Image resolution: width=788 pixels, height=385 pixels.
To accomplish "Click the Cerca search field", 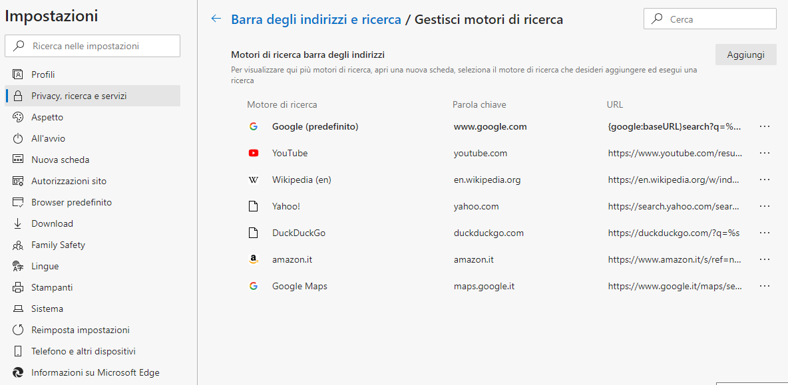I will [710, 19].
